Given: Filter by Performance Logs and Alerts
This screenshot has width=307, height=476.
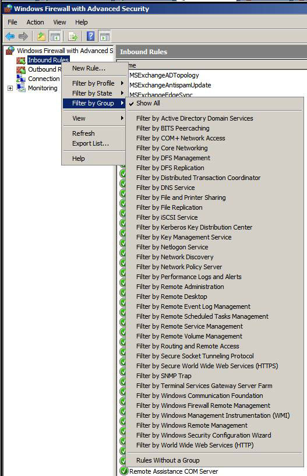Looking at the screenshot, I should pos(215,277).
